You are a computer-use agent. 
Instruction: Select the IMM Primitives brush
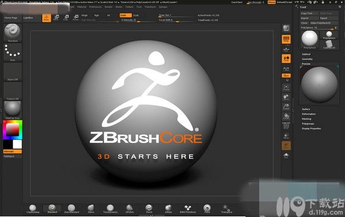click(x=188, y=208)
